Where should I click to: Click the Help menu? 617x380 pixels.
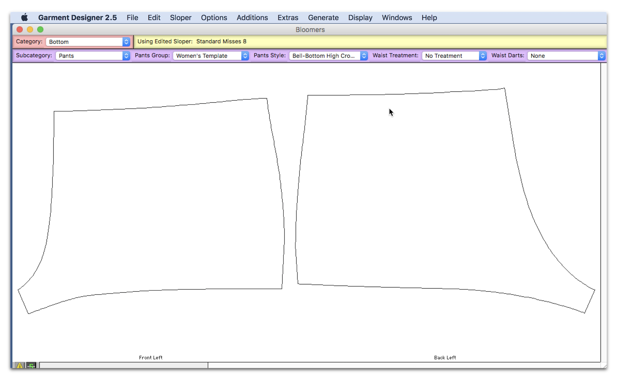tap(430, 18)
